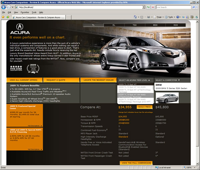The width and height of the screenshot is (200, 170).
Task: Collapse the Select an Acura Trim Level dropdown
Action: (135, 80)
